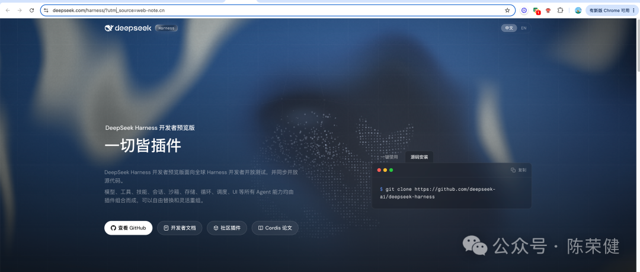Focus the address bar URL field
Screen dimensions: 640x272
[x=277, y=10]
